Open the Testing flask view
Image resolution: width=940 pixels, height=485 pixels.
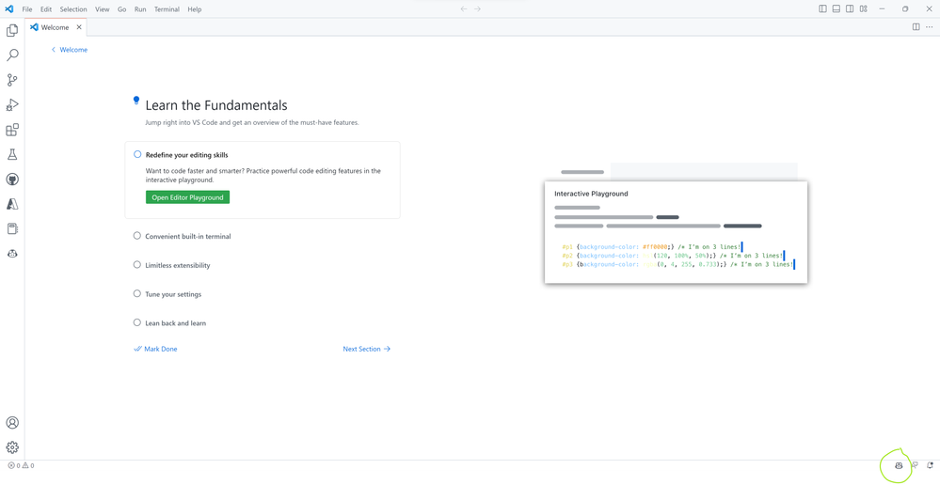click(x=12, y=154)
